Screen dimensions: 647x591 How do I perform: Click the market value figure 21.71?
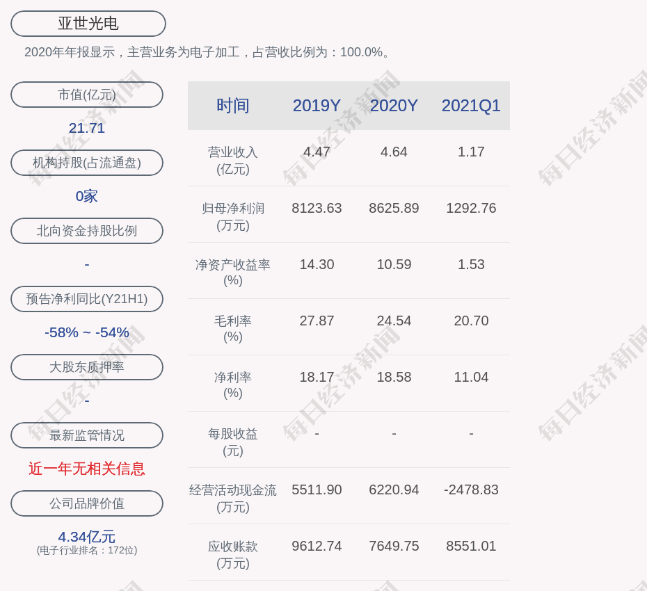coord(87,128)
